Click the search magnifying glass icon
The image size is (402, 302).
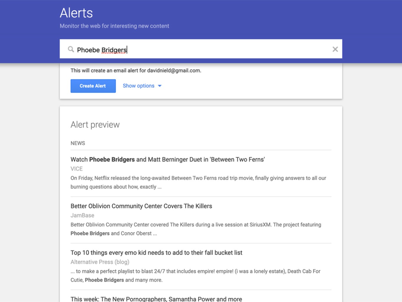71,49
